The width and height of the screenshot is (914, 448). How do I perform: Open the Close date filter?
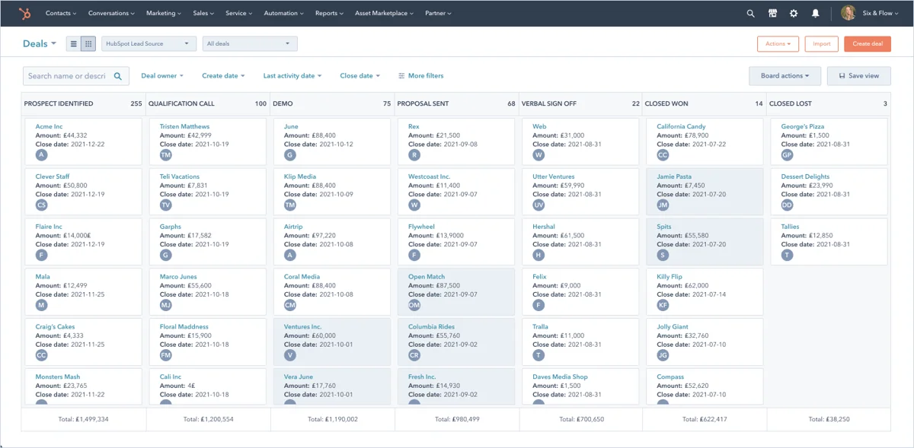(360, 76)
